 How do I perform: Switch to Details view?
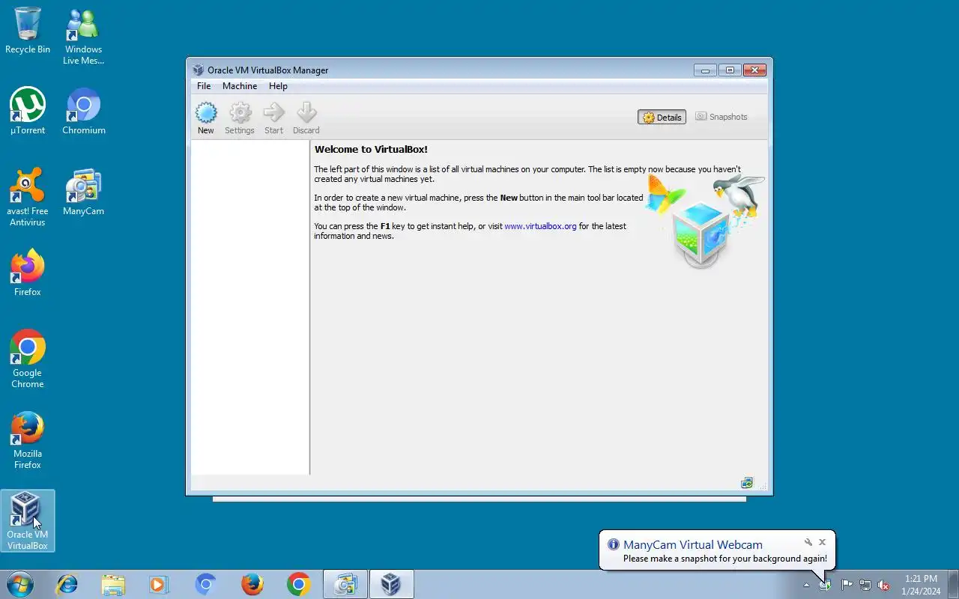point(662,117)
